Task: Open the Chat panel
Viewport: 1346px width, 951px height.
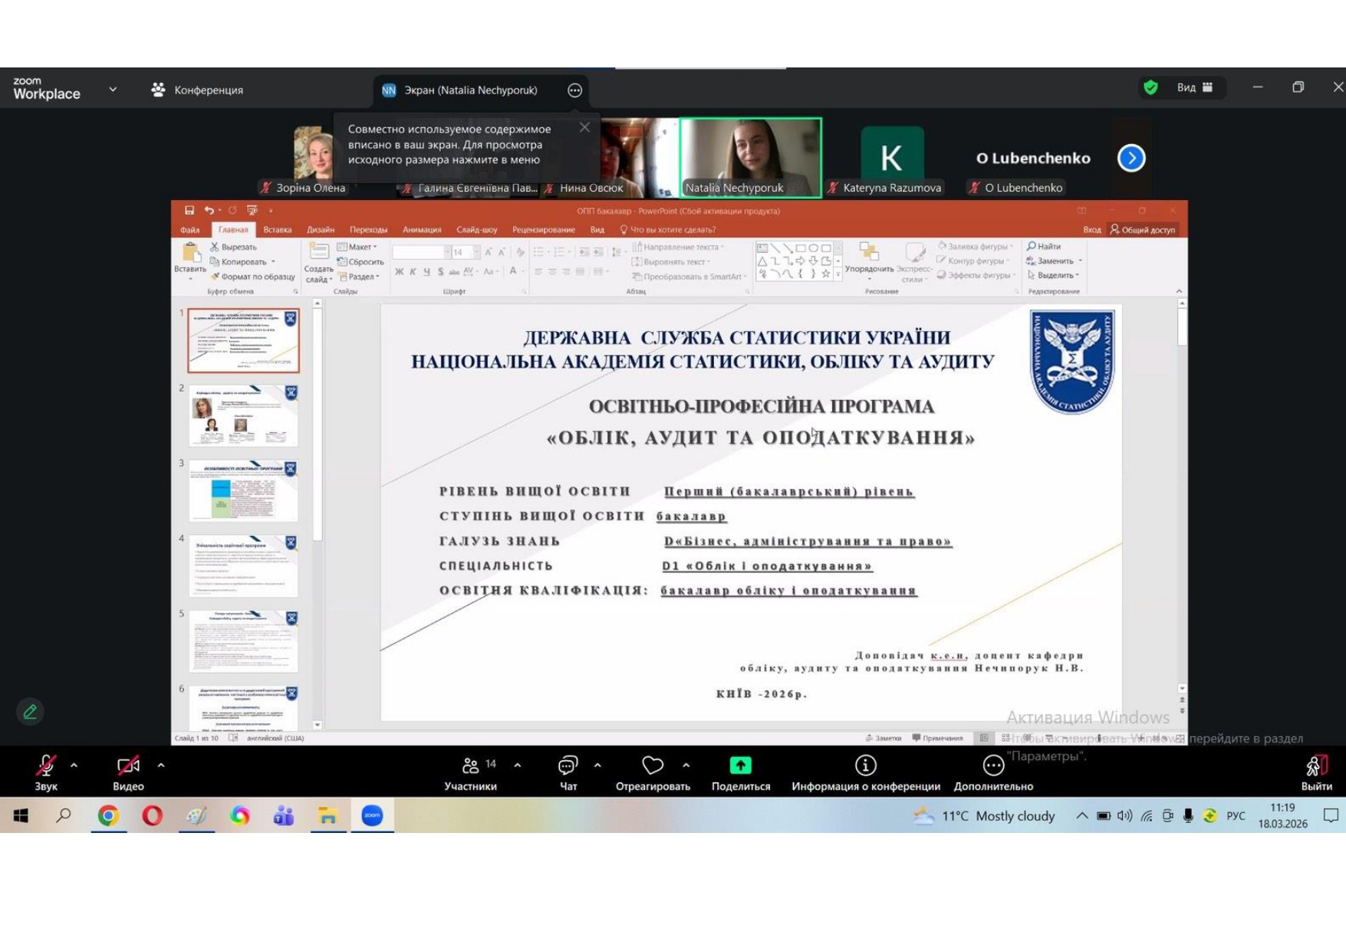Action: click(x=568, y=772)
